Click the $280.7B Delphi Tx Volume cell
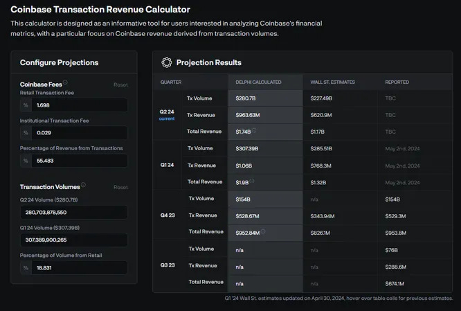The height and width of the screenshot is (311, 461). 265,98
